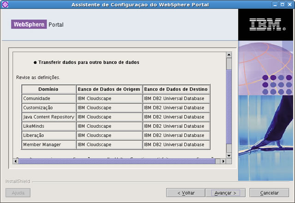This screenshot has height=203, width=295.
Task: Click IBM Cloudscape in Java Content Repository row
Action: pos(109,117)
